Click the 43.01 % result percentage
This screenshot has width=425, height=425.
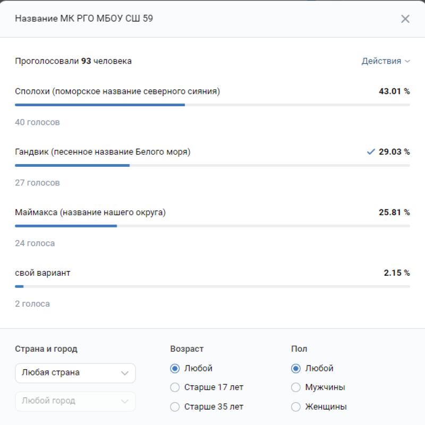[394, 91]
